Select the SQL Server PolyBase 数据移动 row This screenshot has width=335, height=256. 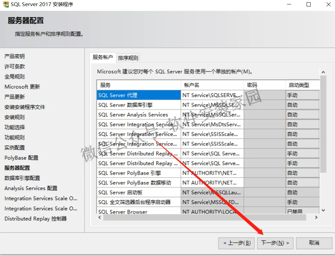[x=139, y=183]
